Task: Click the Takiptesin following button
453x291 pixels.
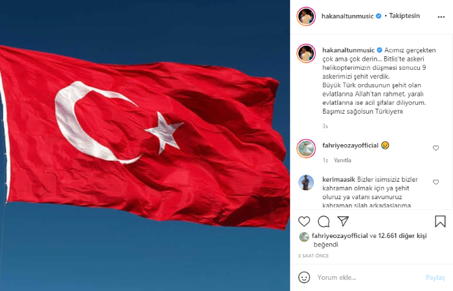Action: click(404, 16)
